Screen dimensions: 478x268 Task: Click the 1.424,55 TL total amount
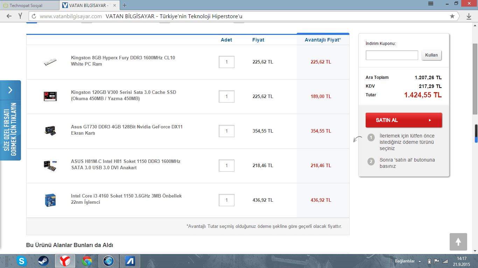point(423,95)
